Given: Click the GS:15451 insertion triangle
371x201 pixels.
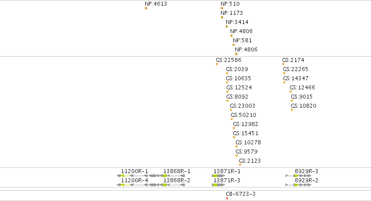Looking at the screenshot, I should click(234, 137).
